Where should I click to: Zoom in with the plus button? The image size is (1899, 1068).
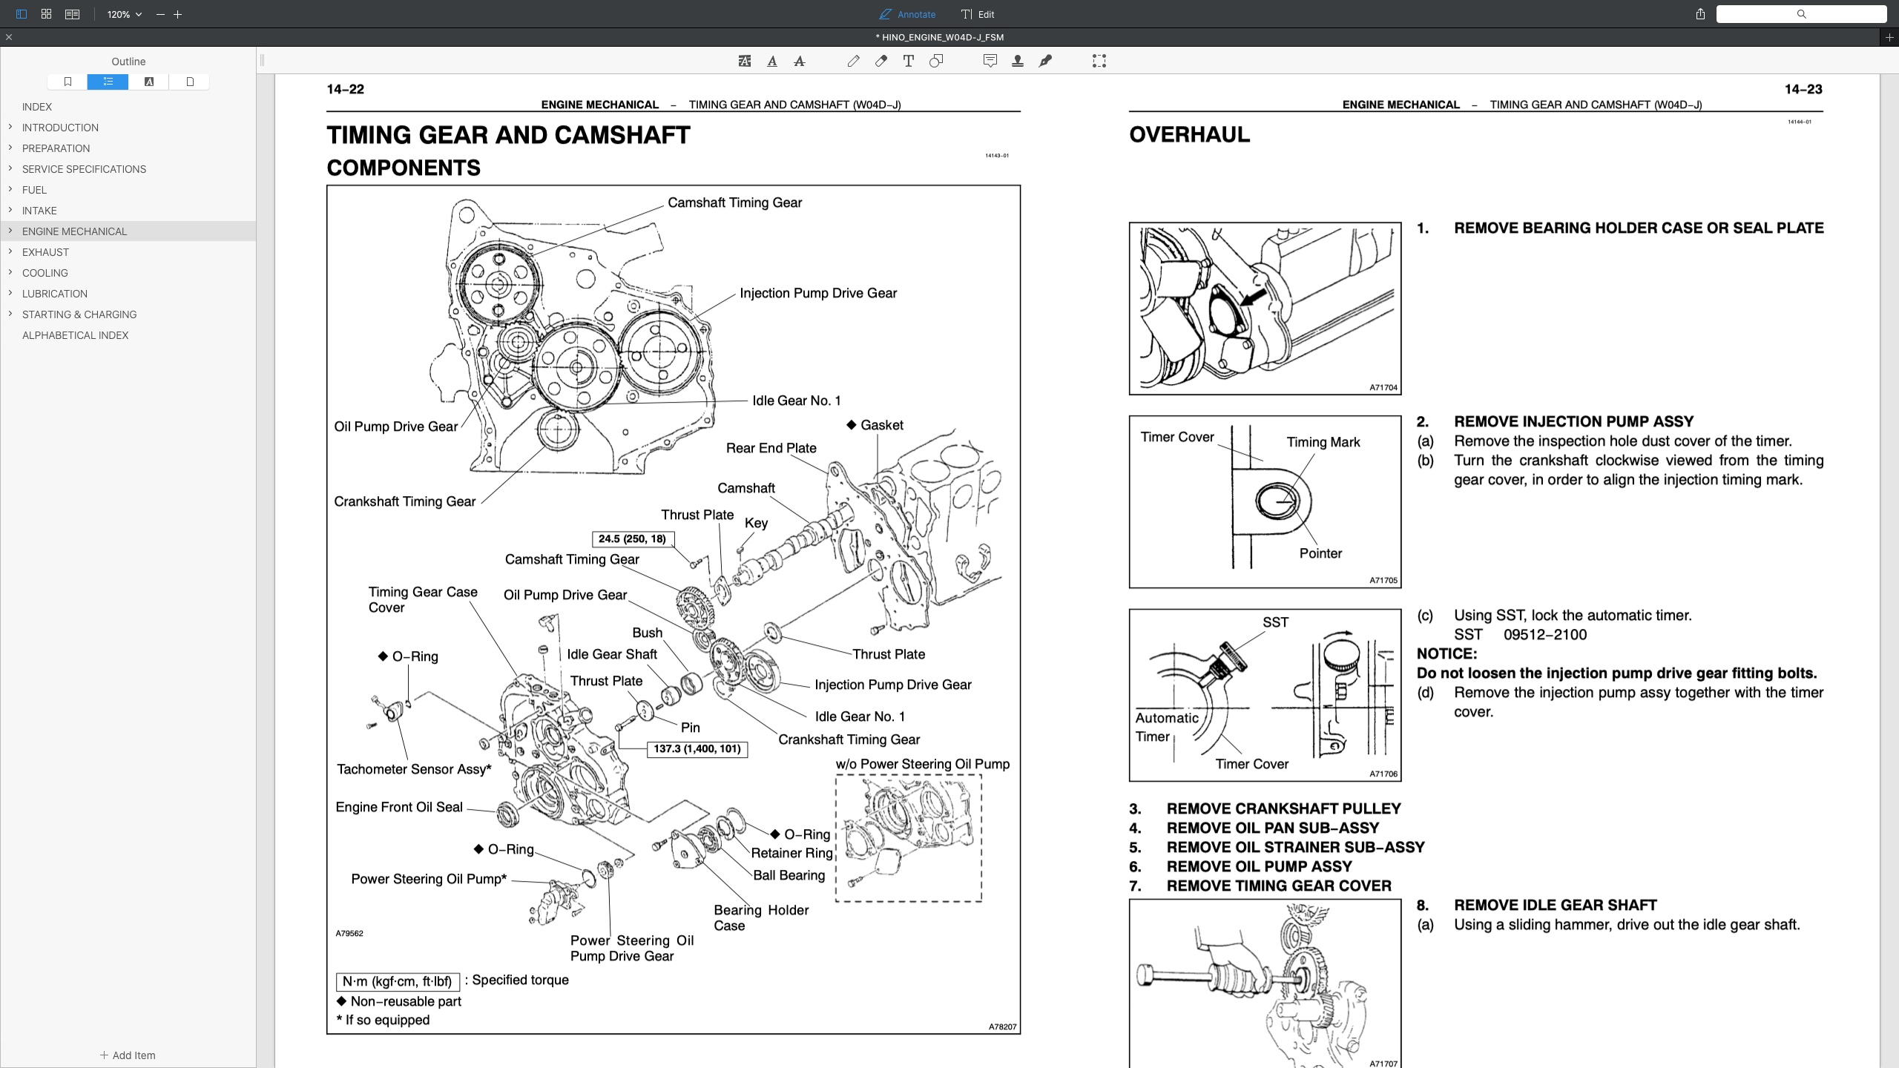point(178,14)
